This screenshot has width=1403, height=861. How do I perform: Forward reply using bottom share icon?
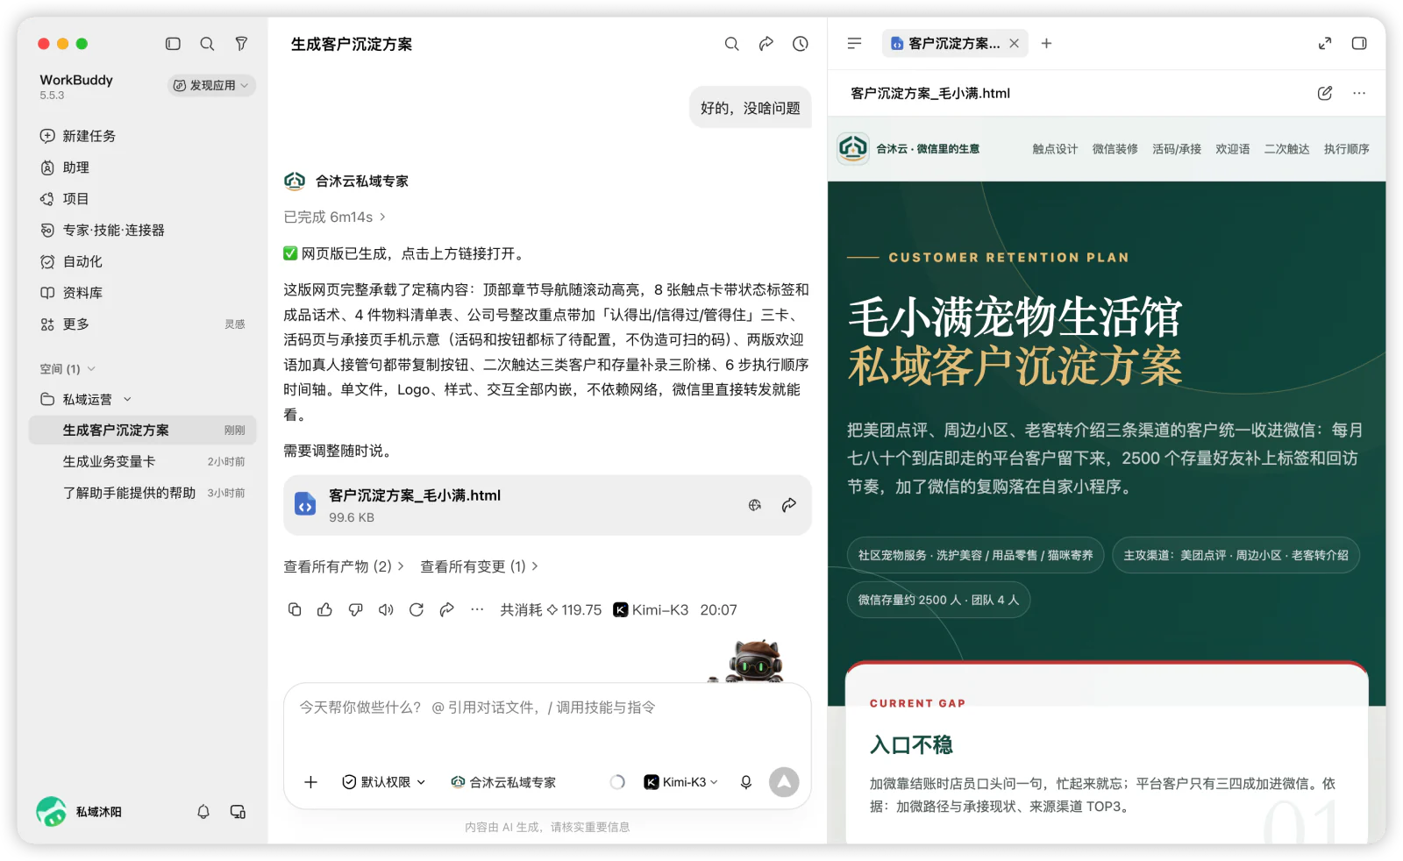pyautogui.click(x=446, y=609)
